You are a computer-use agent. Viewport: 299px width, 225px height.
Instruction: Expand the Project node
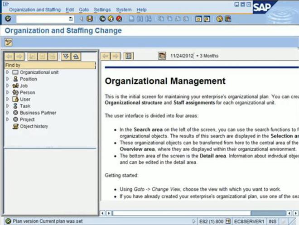pyautogui.click(x=8, y=120)
